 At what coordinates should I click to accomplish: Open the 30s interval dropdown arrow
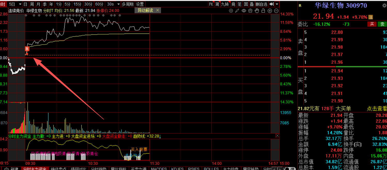pyautogui.click(x=118, y=4)
